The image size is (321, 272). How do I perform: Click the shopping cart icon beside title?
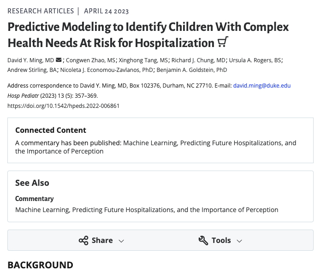223,43
